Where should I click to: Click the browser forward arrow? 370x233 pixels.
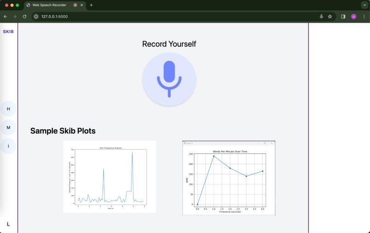[15, 17]
